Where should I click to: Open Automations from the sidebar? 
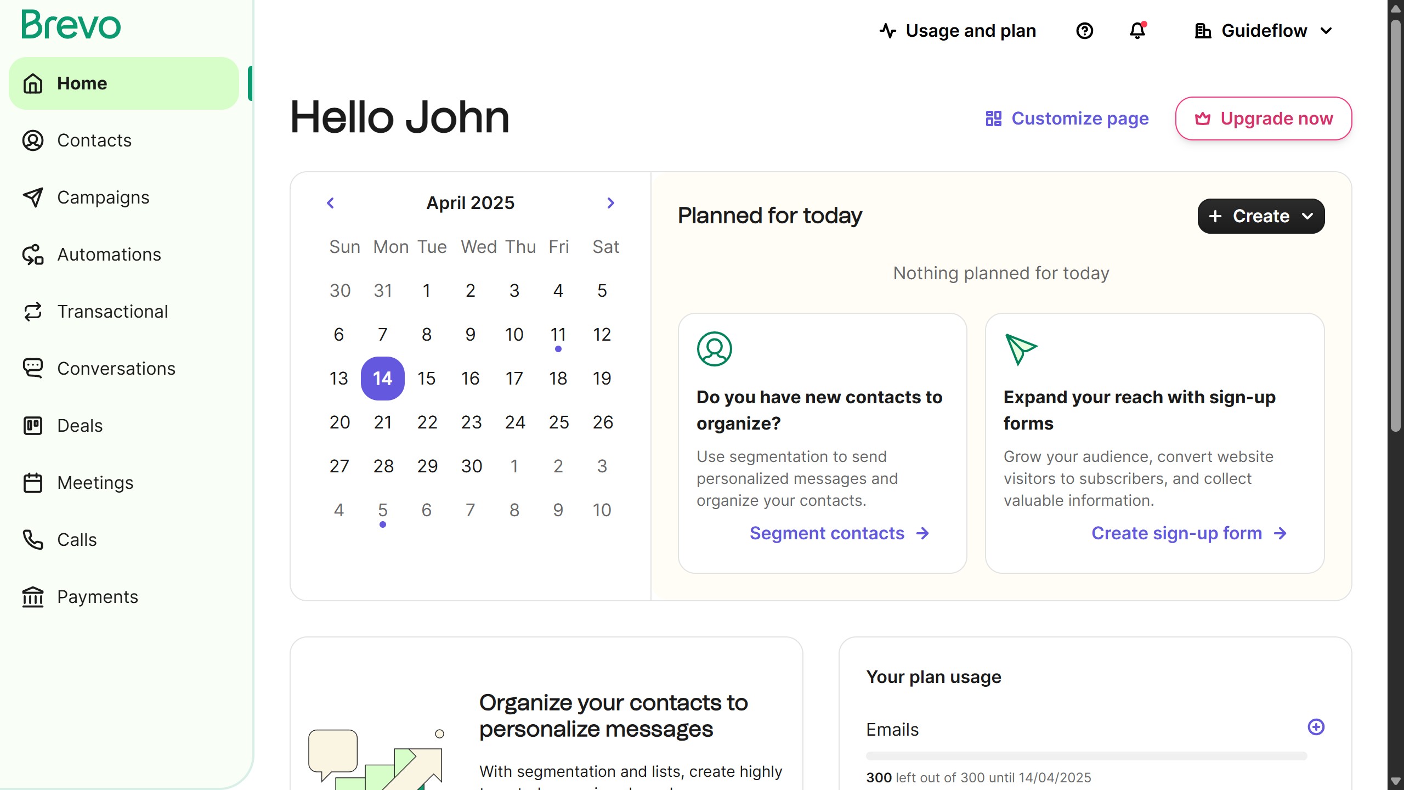[109, 255]
